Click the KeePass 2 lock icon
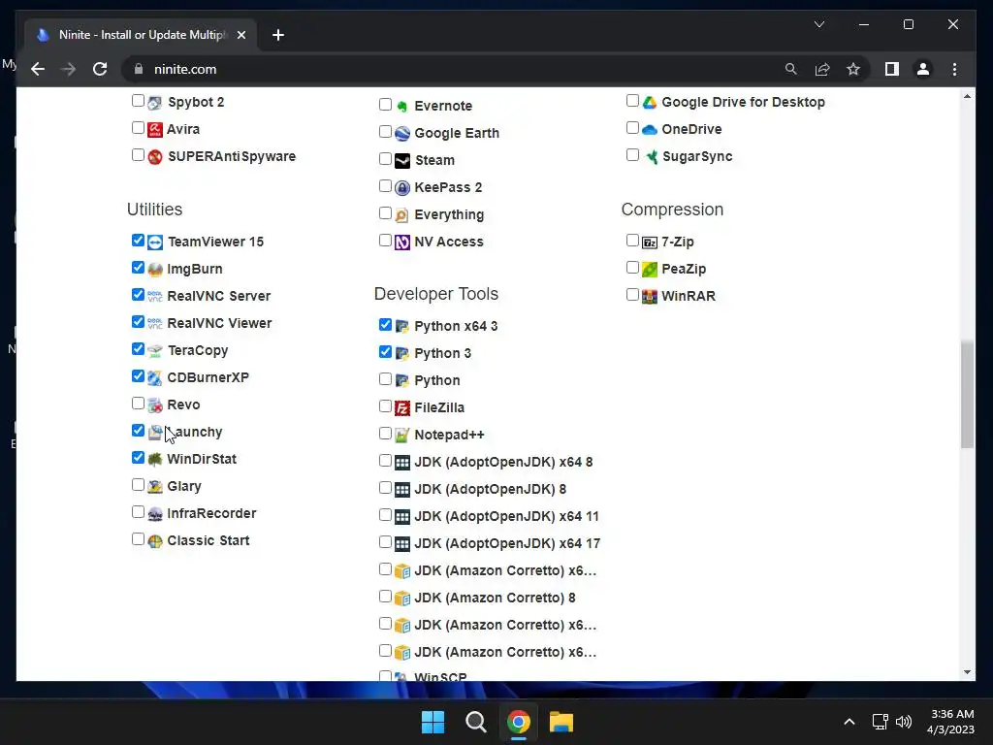This screenshot has height=745, width=993. point(402,187)
